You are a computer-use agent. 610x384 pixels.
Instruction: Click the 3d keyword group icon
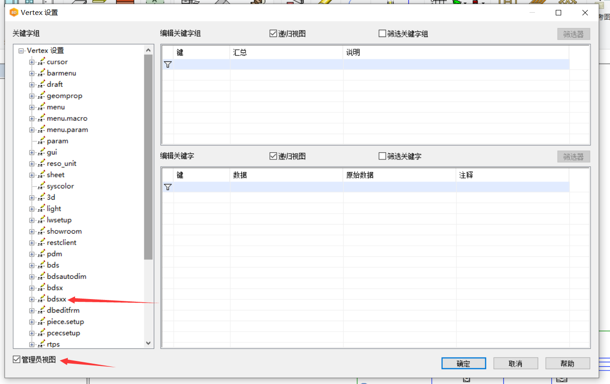pos(42,197)
